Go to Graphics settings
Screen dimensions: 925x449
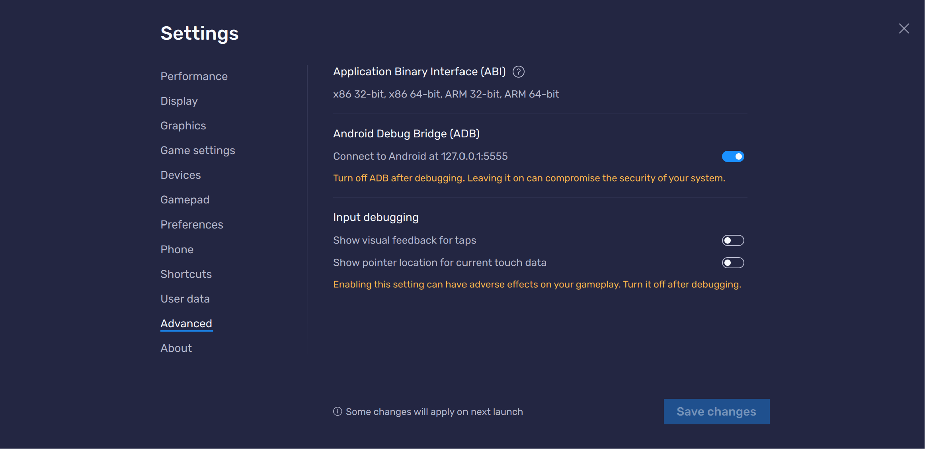[x=183, y=126]
